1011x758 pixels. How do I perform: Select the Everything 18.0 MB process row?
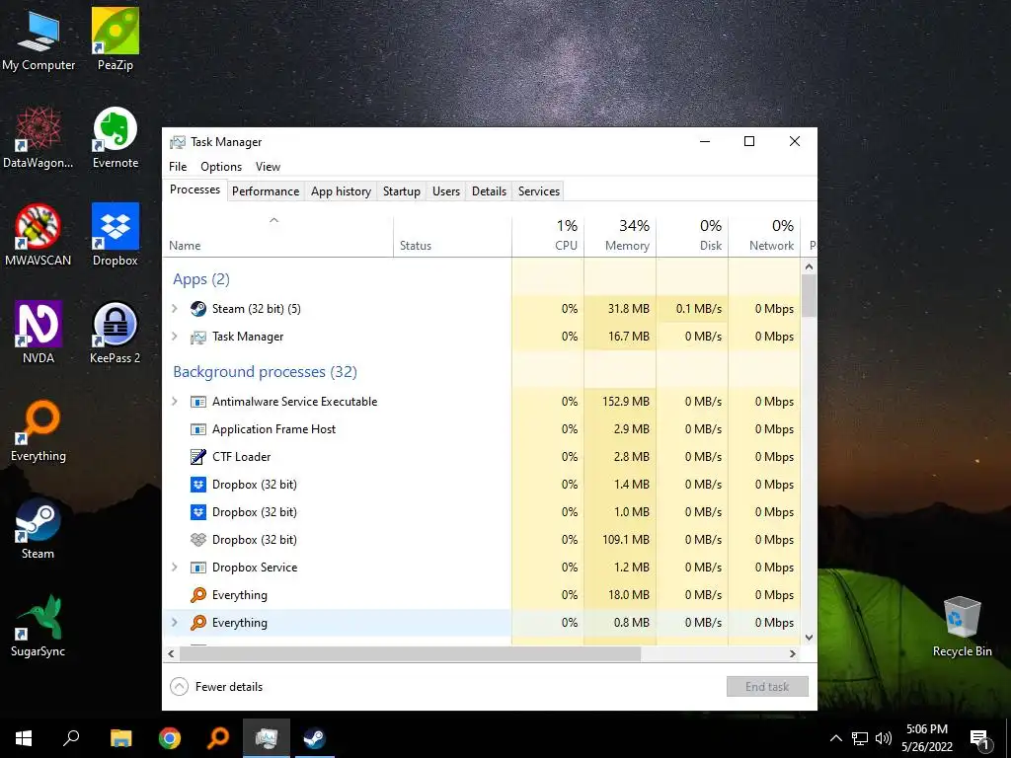pyautogui.click(x=482, y=595)
